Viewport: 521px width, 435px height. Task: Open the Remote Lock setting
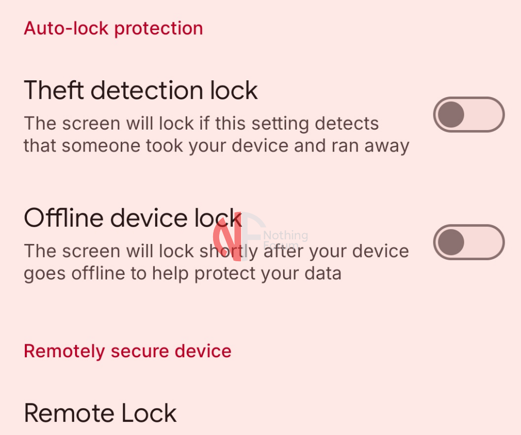point(100,413)
